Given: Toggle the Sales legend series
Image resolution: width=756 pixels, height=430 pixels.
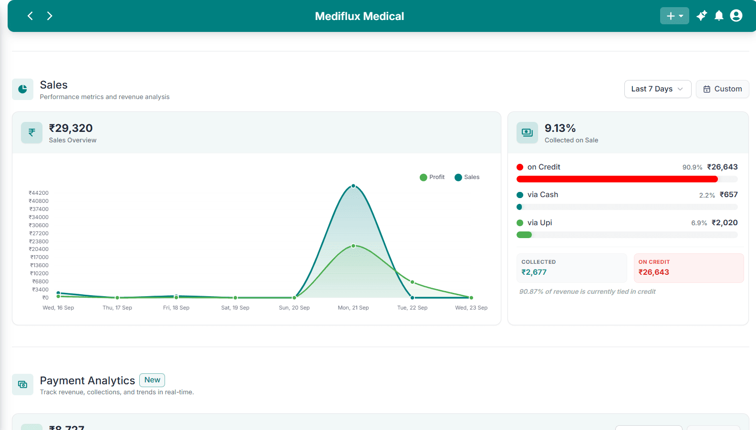Looking at the screenshot, I should [x=467, y=177].
